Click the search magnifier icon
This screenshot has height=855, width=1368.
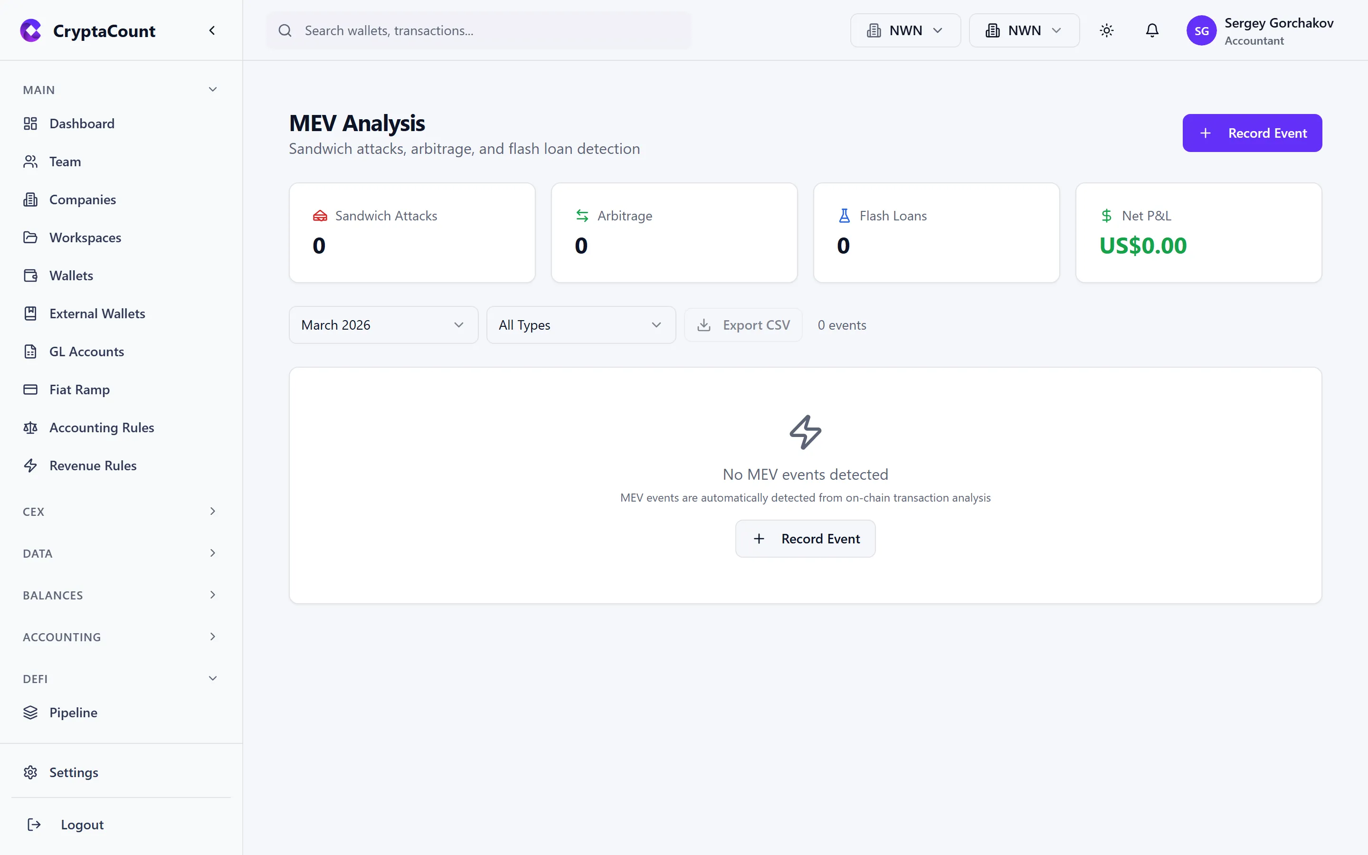[x=285, y=30]
